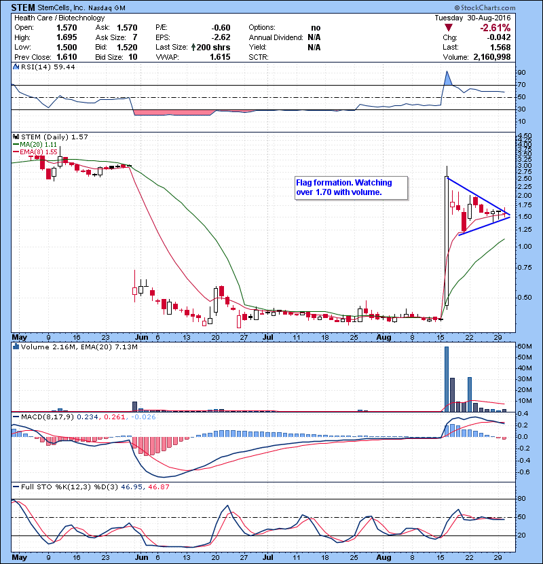
Task: Click the green up arrow by Last Size
Action: pyautogui.click(x=193, y=47)
